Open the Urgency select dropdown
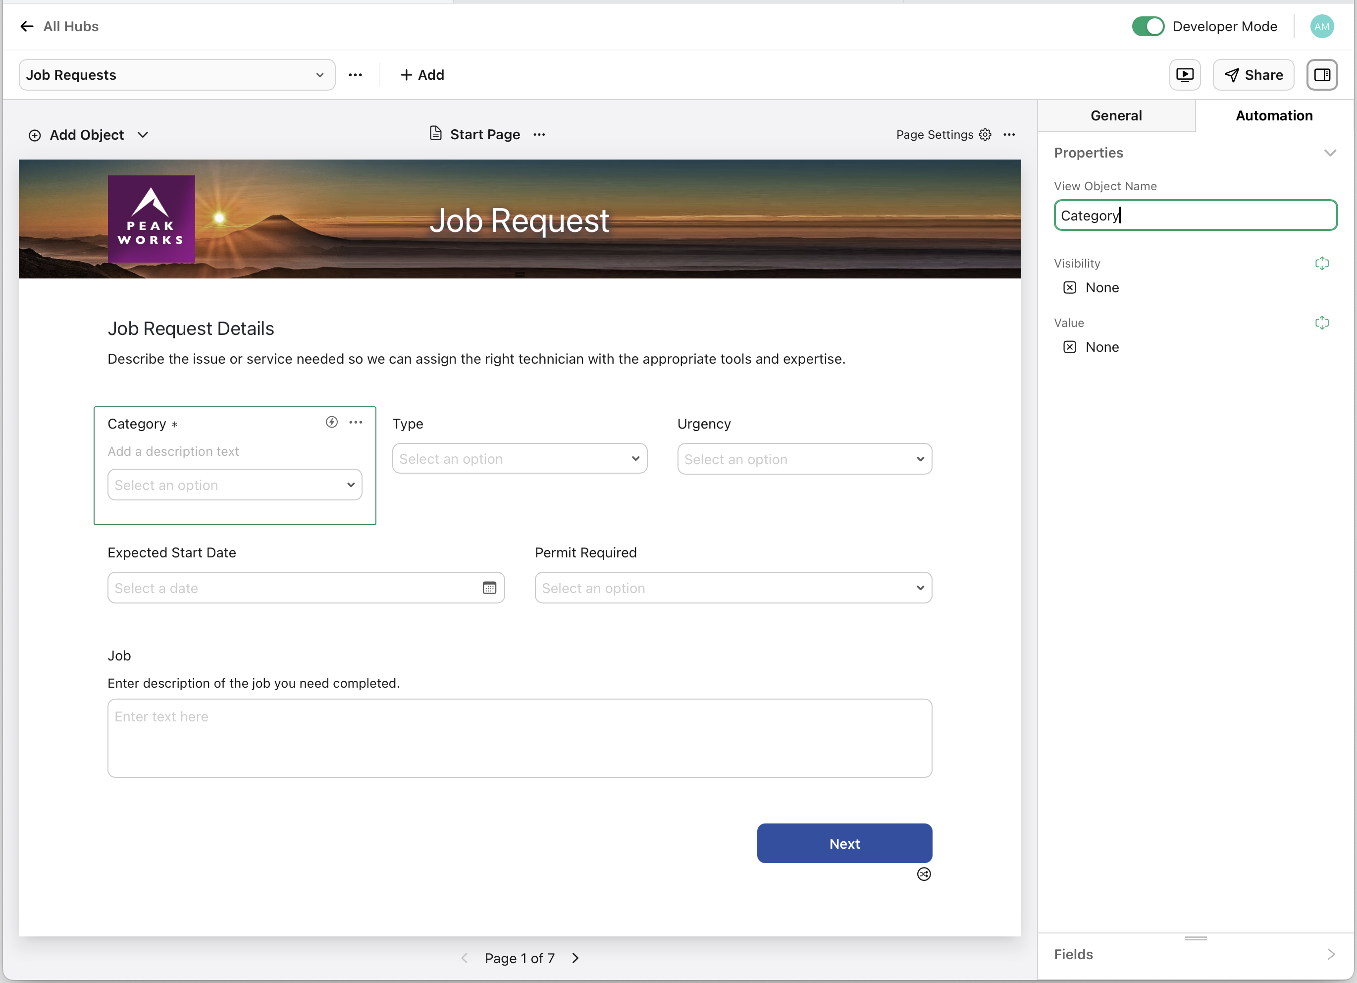The image size is (1357, 983). coord(804,459)
